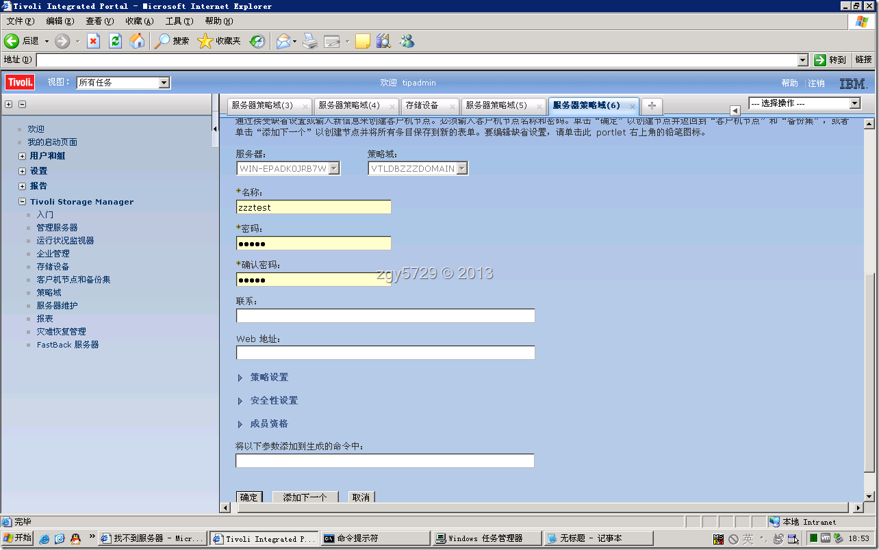Open 客户机节点和备份集 in navigation

[x=74, y=280]
